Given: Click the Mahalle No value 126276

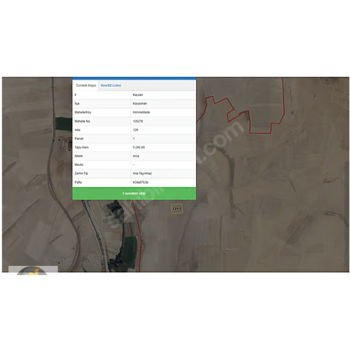Looking at the screenshot, I should click(x=138, y=121).
